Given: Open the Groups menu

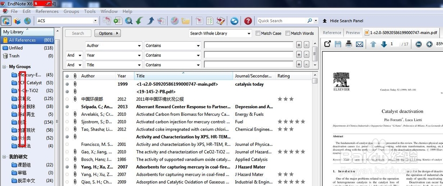Looking at the screenshot, I should point(71,11).
